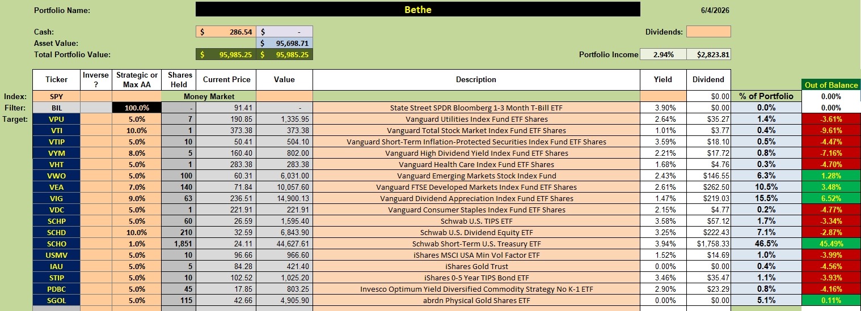861x311 pixels.
Task: Select VWO shares held 100
Action: (179, 176)
